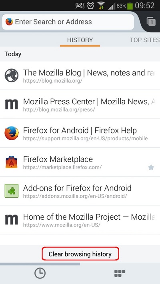The width and height of the screenshot is (160, 284).
Task: Tap the globe icon for Mozilla Blog
Action: point(12,75)
